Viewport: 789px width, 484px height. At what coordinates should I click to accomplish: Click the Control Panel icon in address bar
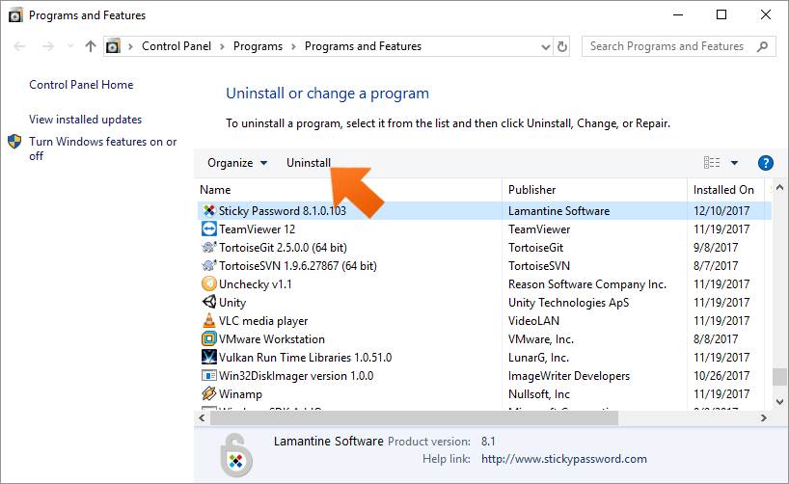pyautogui.click(x=113, y=46)
